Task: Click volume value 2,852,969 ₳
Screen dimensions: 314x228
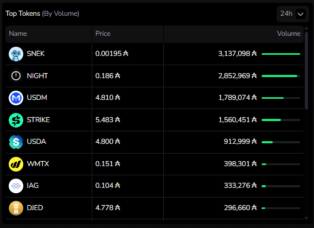Action: (238, 76)
